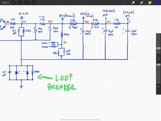Tap the brush size slider handle
Screen dimensions: 161x121
pyautogui.click(x=158, y=48)
